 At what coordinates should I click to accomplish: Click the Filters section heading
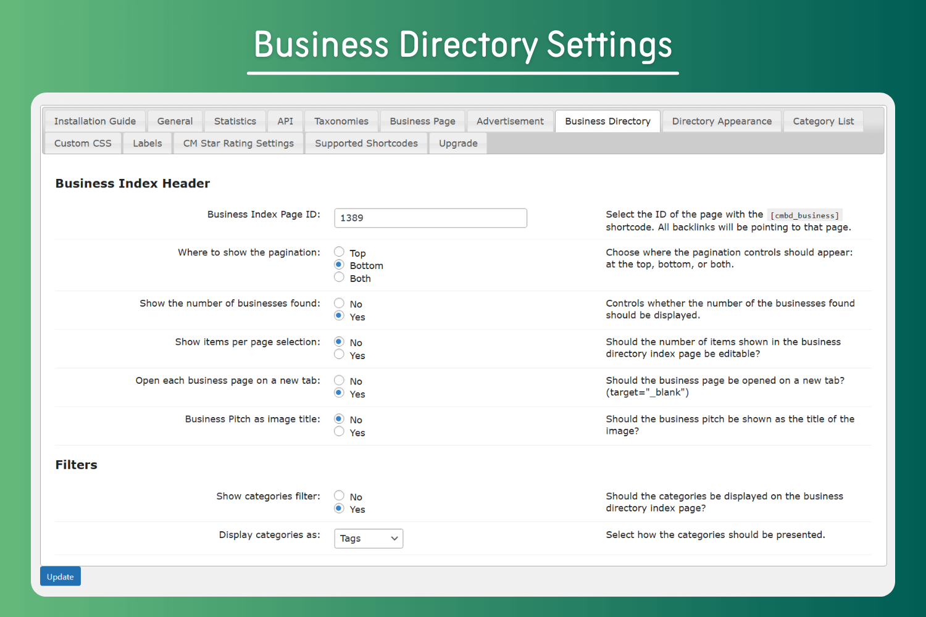point(77,465)
